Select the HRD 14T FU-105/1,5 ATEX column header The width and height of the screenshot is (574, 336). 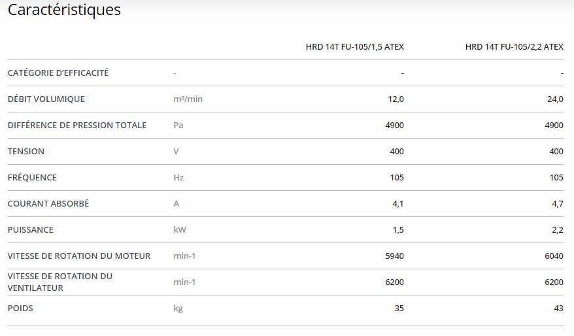click(354, 47)
